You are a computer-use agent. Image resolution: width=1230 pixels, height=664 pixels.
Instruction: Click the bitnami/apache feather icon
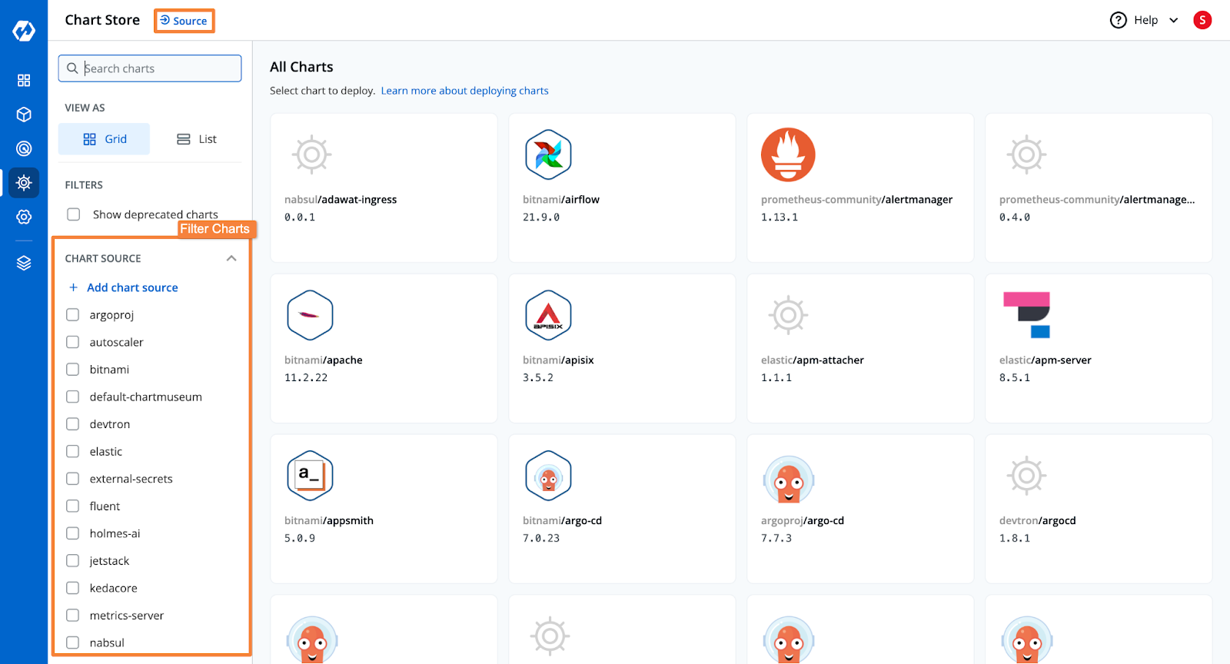click(310, 315)
